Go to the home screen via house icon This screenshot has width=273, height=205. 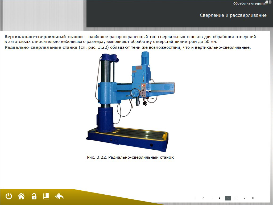21,196
